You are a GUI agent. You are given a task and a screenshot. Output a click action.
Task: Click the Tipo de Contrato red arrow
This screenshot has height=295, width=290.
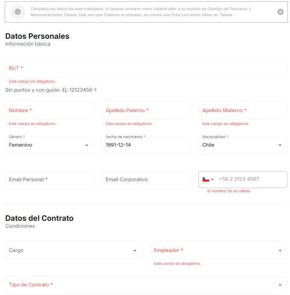(x=280, y=285)
